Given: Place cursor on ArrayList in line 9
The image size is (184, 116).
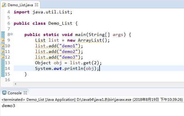Looking at the screenshot, I should pos(90,40).
